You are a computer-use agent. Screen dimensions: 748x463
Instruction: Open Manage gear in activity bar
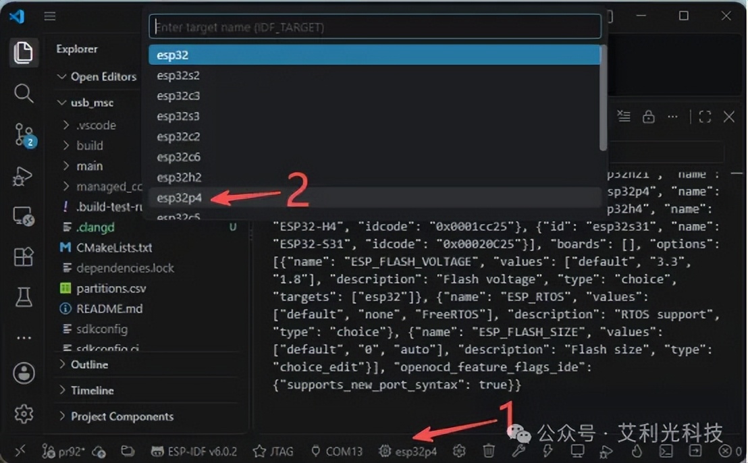24,414
